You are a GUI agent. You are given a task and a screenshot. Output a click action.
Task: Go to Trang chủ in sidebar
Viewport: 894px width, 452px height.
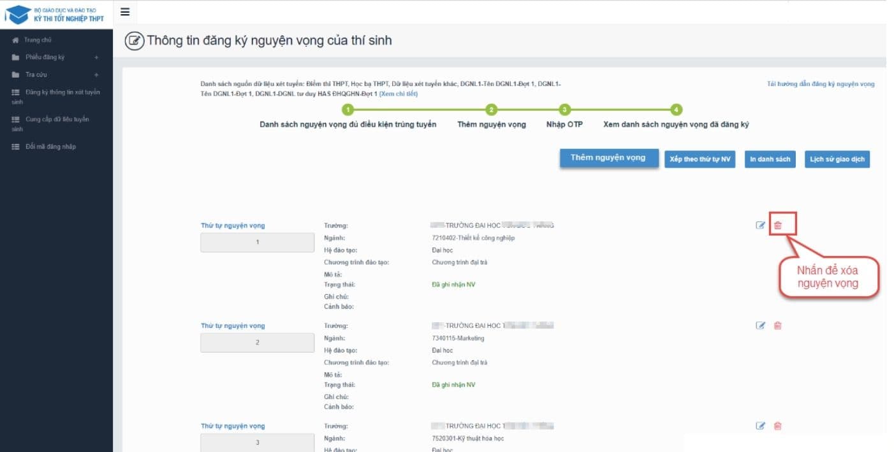(37, 40)
